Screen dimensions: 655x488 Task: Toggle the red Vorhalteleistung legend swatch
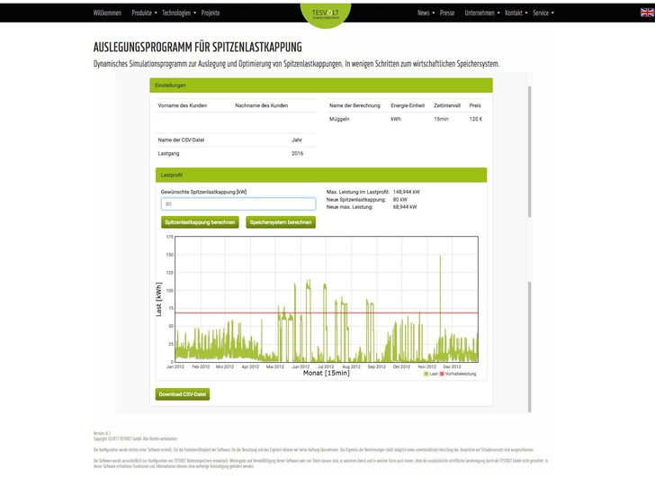442,374
